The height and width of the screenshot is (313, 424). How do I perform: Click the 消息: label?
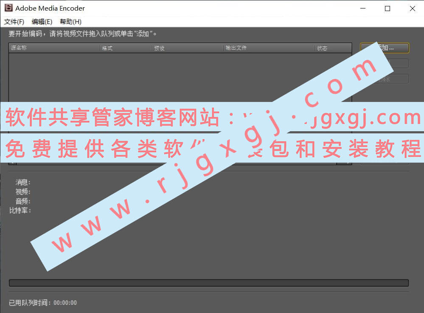point(23,182)
